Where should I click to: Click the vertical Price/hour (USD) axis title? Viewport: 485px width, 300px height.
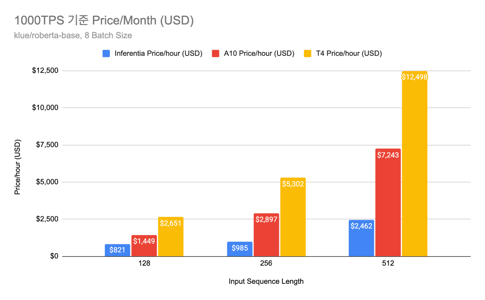(x=17, y=167)
